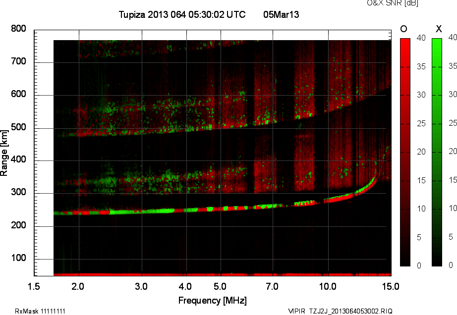Click the Frequency [MHz] axis label
This screenshot has height=315, width=457.
click(213, 301)
